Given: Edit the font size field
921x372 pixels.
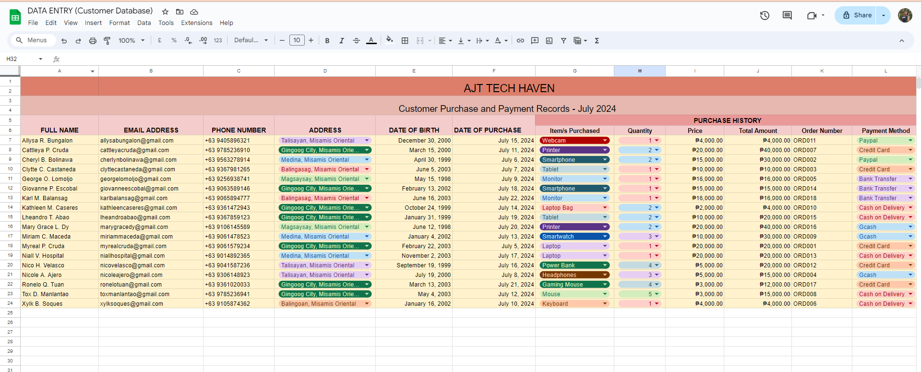Looking at the screenshot, I should pos(297,40).
